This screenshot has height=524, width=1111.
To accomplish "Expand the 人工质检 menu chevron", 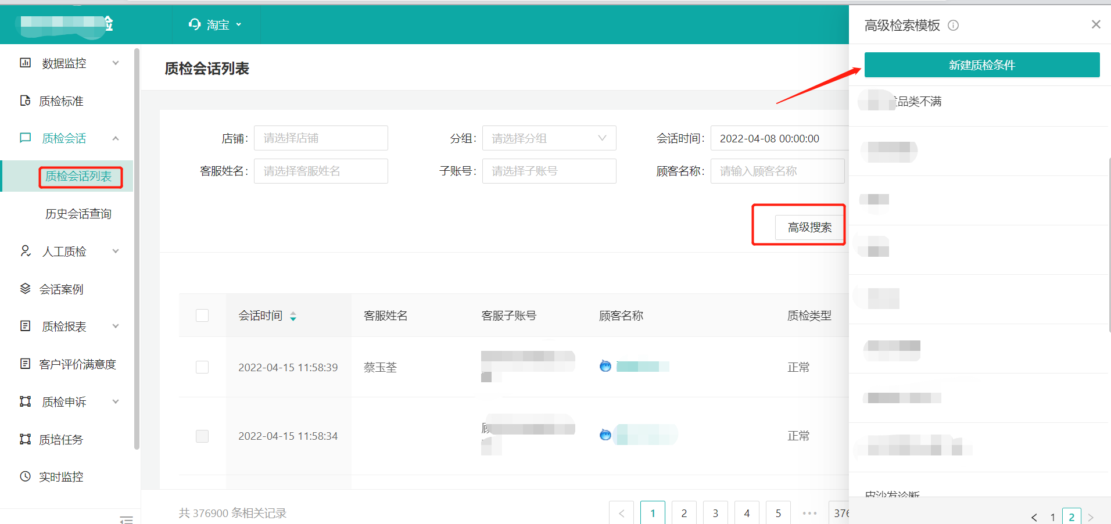I will [116, 251].
